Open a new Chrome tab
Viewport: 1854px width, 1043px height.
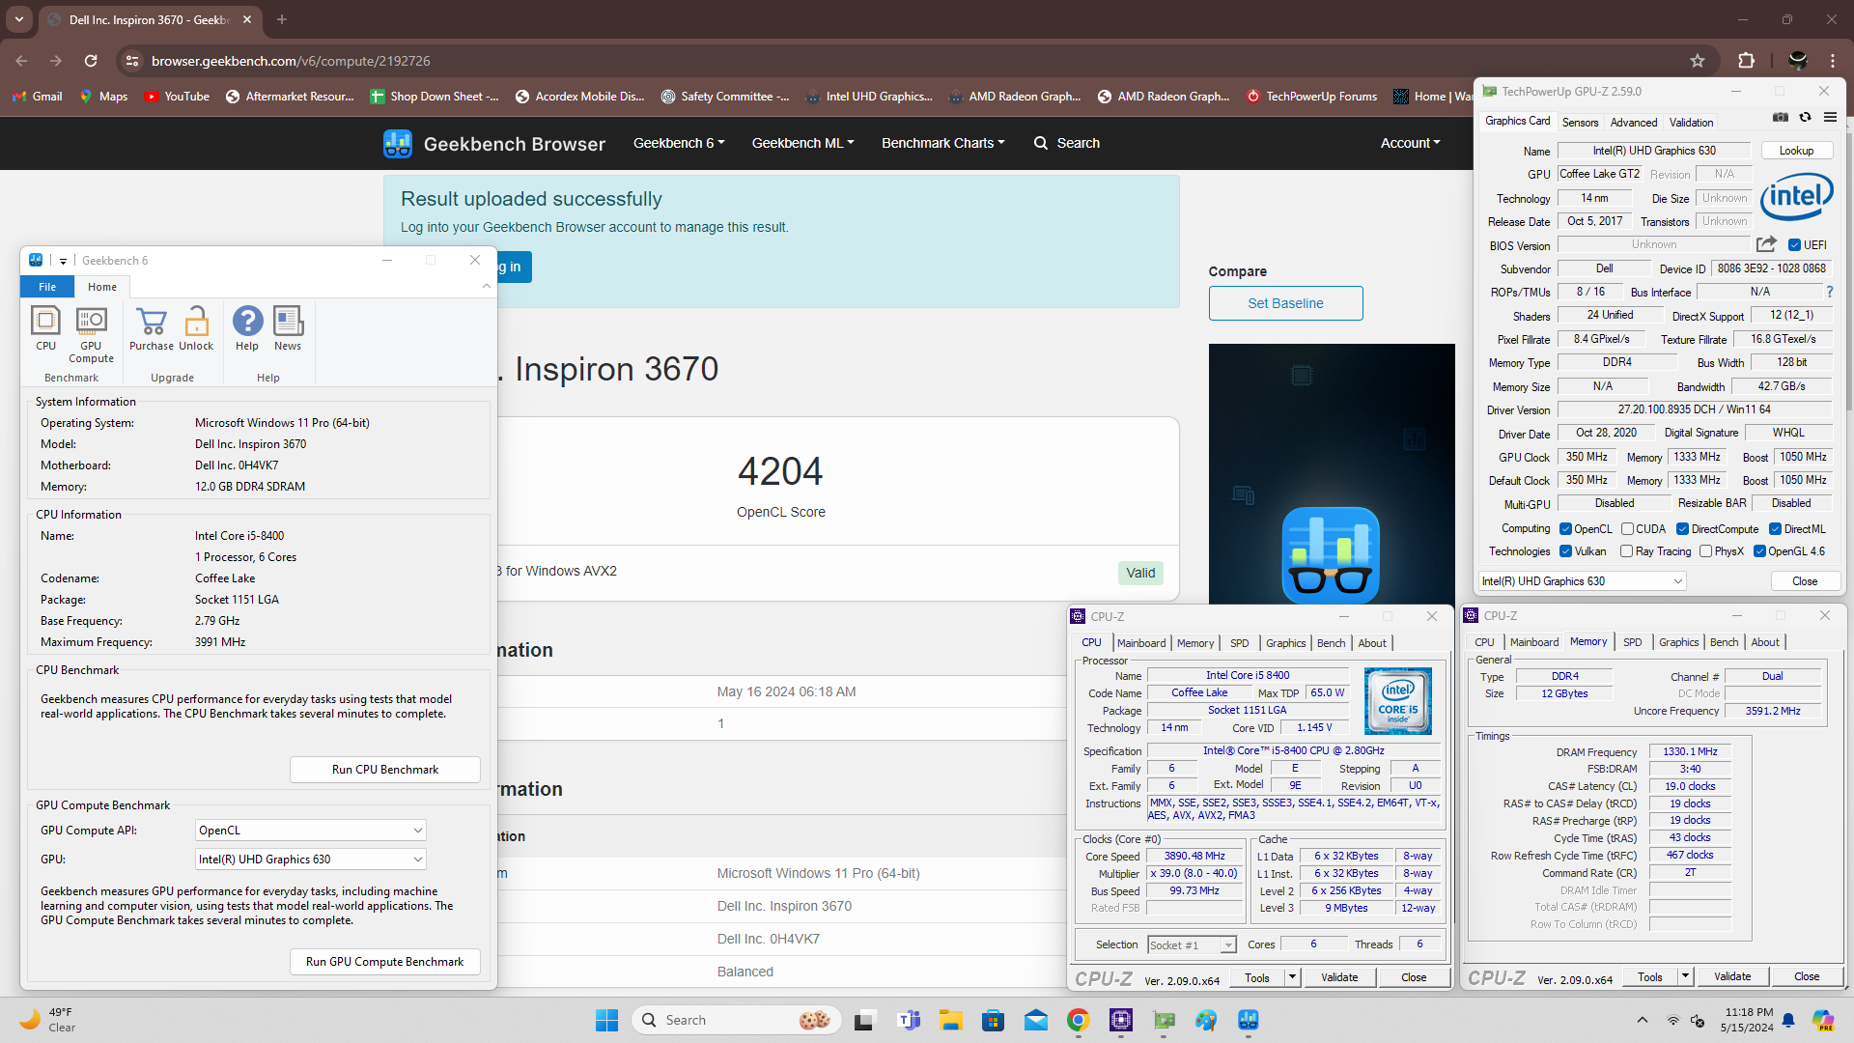pyautogui.click(x=282, y=19)
